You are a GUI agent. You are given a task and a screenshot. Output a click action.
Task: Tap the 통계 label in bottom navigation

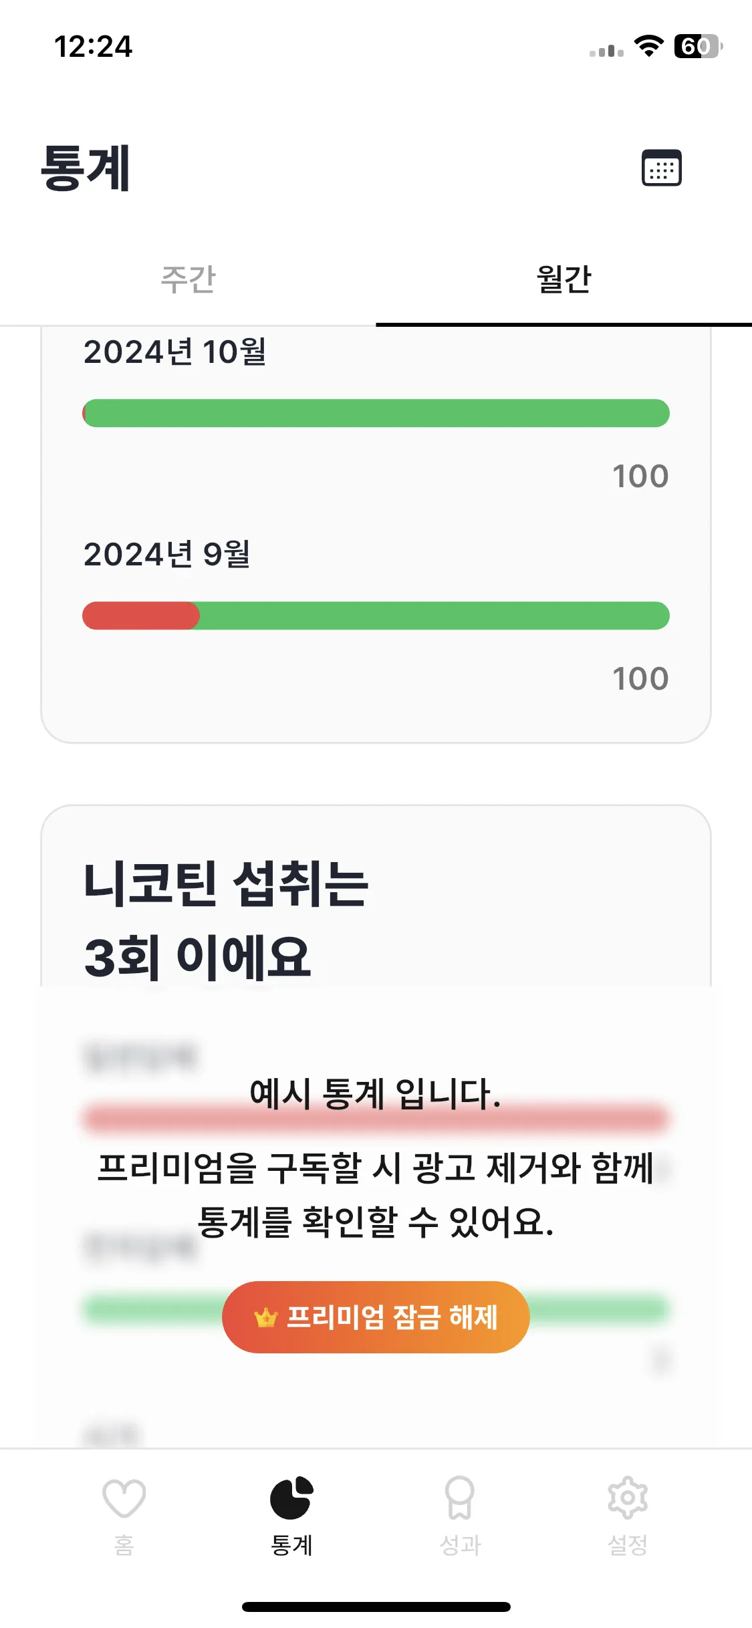tap(291, 1545)
